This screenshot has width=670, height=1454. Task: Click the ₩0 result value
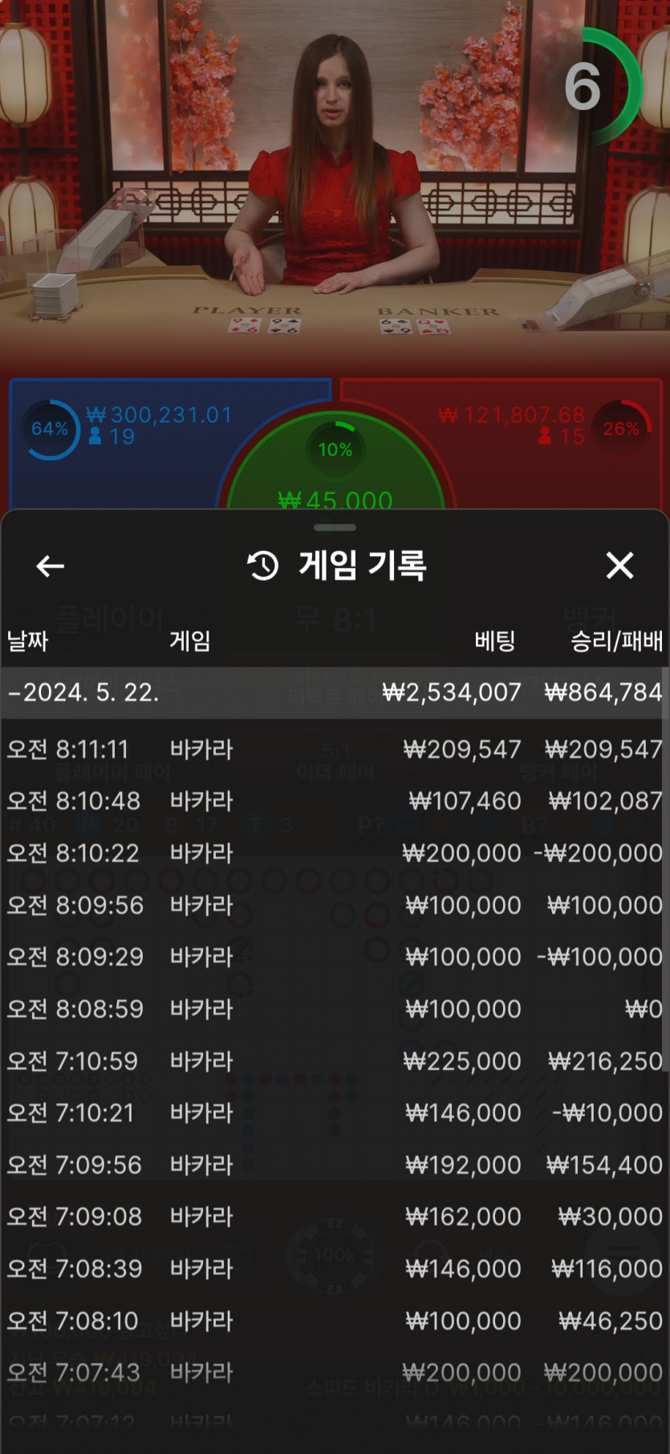click(x=644, y=1009)
